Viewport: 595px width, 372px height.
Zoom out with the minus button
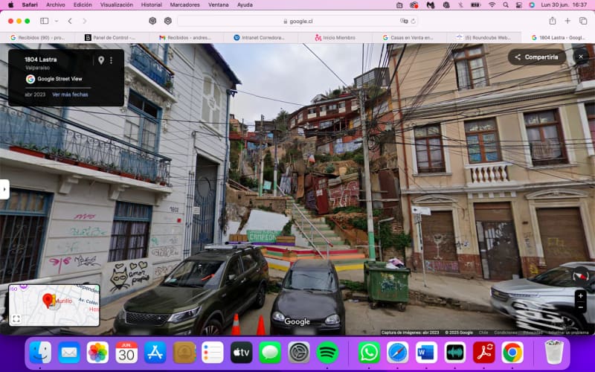coord(581,307)
